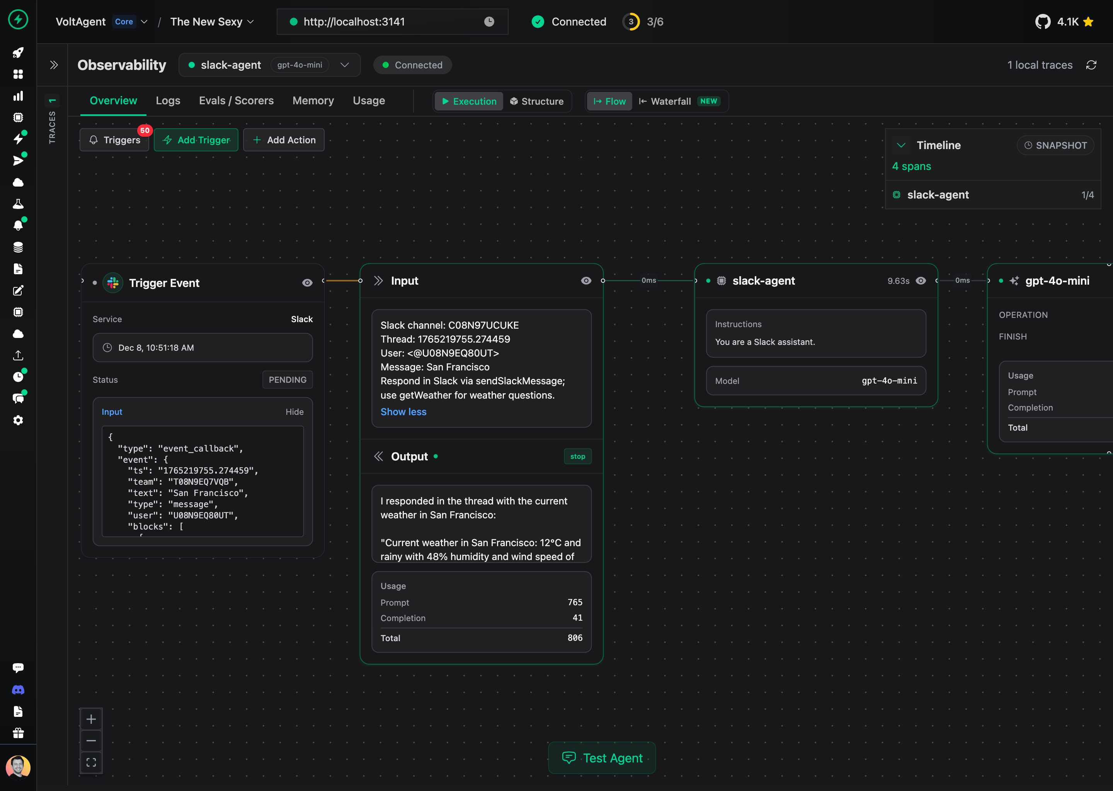Select the flask/experiments icon in sidebar
1113x791 pixels.
18,204
